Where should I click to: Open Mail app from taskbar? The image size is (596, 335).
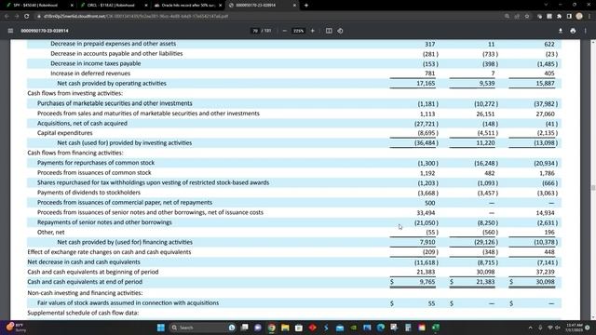coord(340,328)
